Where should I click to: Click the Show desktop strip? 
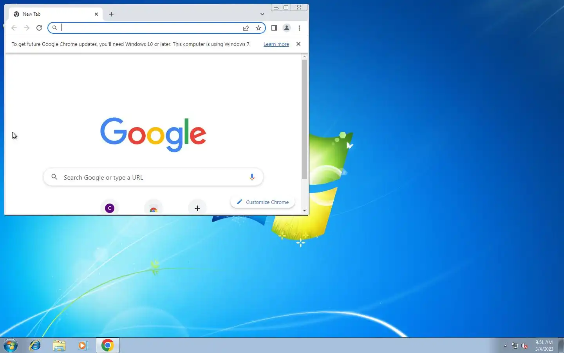pyautogui.click(x=561, y=345)
